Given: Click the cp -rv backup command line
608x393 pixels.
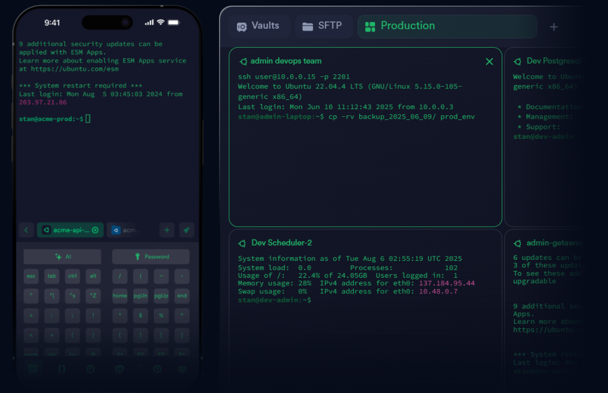Looking at the screenshot, I should [x=402, y=116].
